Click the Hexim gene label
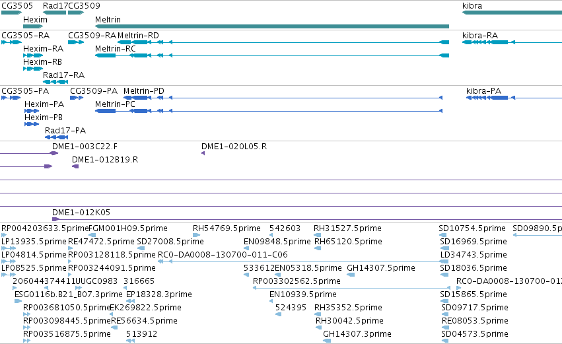The height and width of the screenshot is (344, 562). tap(35, 19)
